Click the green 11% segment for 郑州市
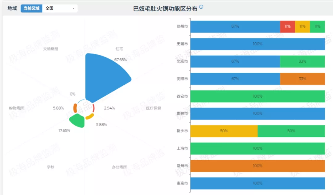 [317, 26]
